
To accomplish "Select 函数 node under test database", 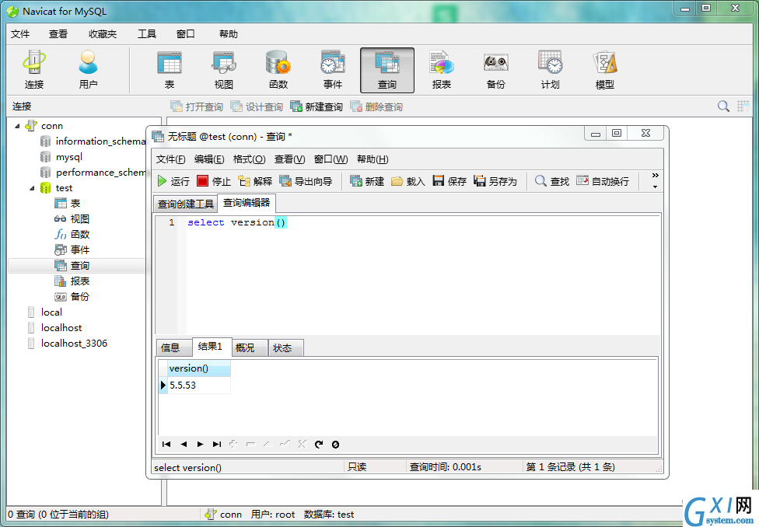I will tap(72, 234).
